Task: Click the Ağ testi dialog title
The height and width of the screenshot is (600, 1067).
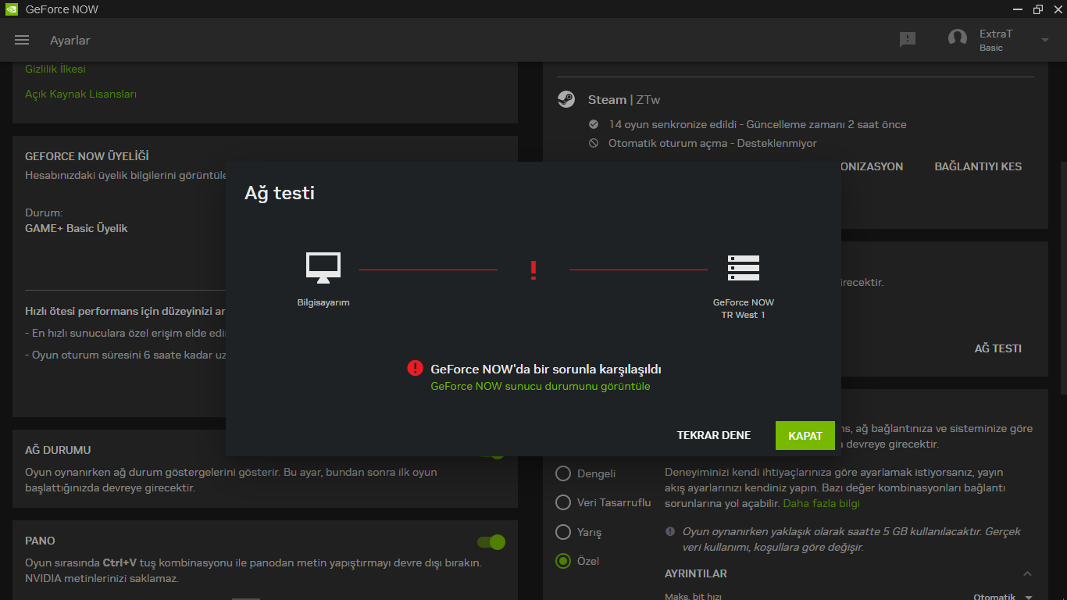Action: [x=280, y=193]
